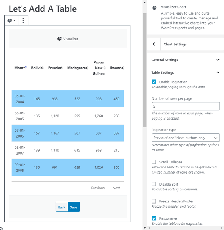This screenshot has height=230, width=224.
Task: Click the Previous pagination link
Action: point(98,188)
